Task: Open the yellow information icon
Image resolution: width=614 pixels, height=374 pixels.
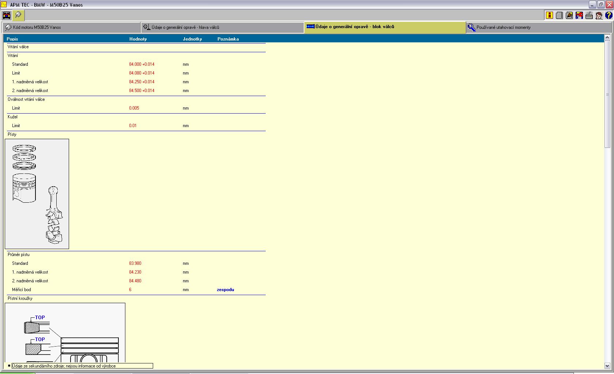Action: tap(549, 15)
